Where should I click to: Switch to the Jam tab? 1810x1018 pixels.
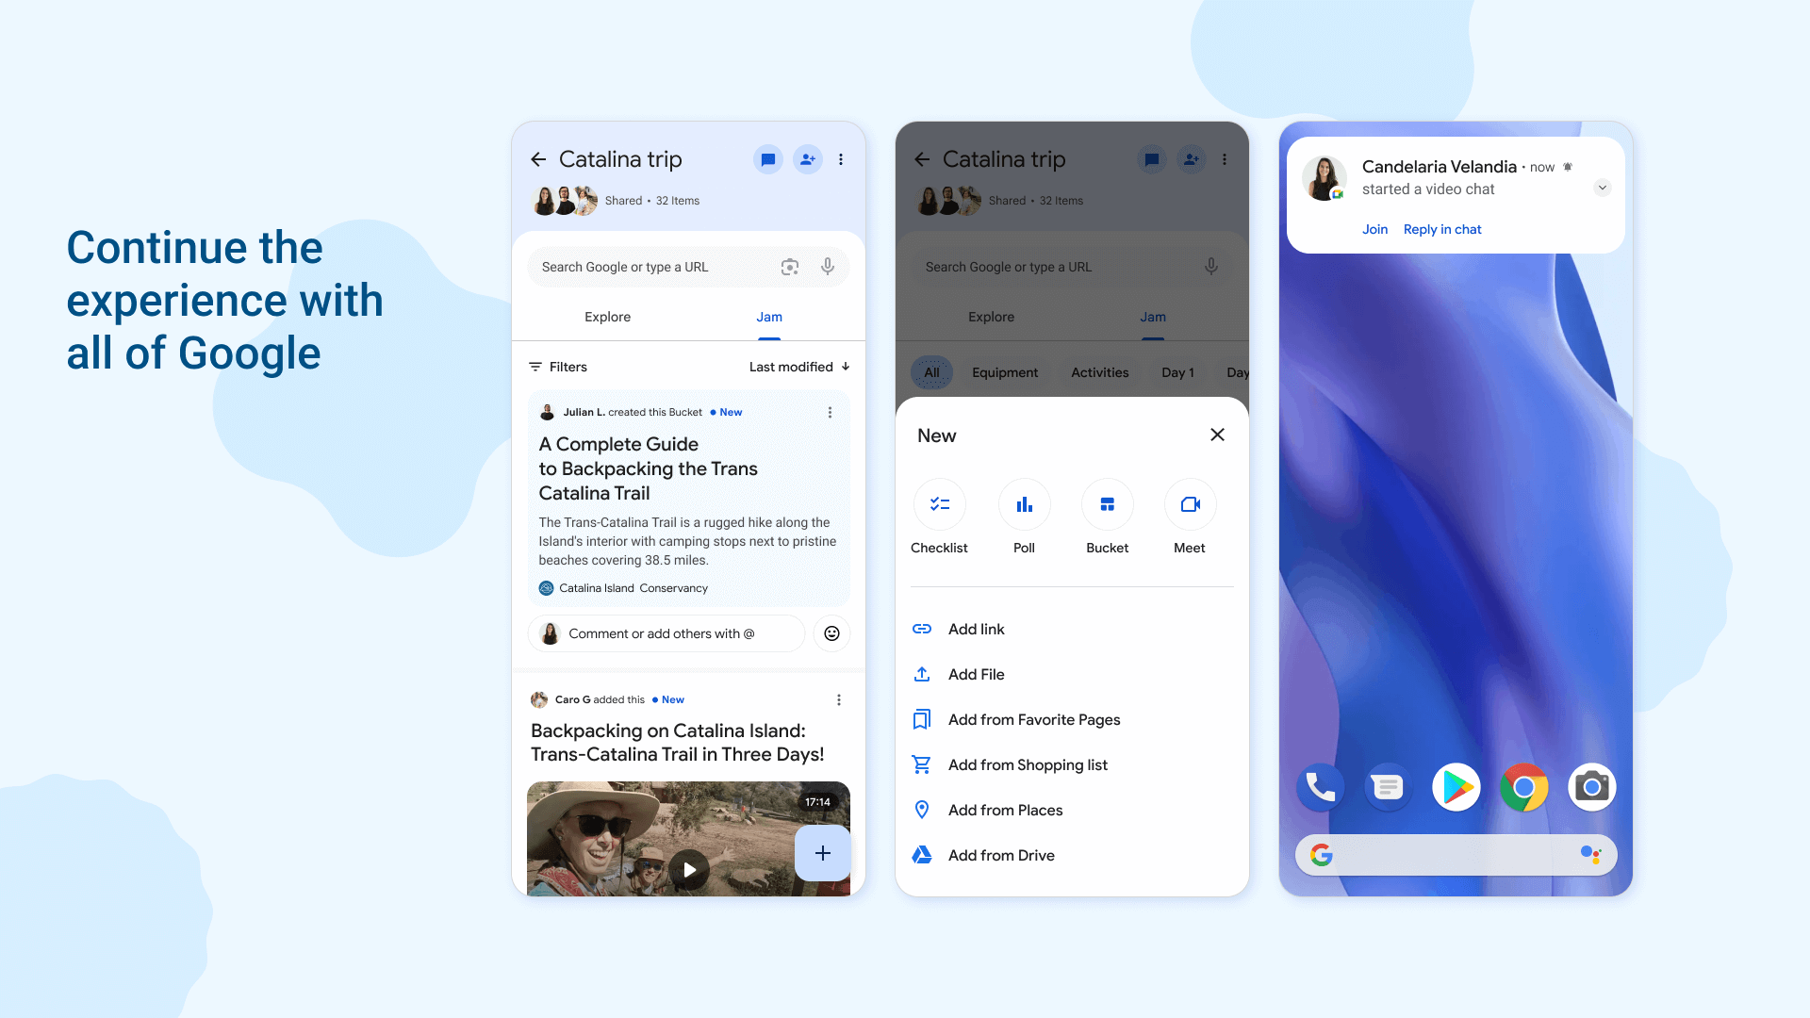[x=769, y=317]
